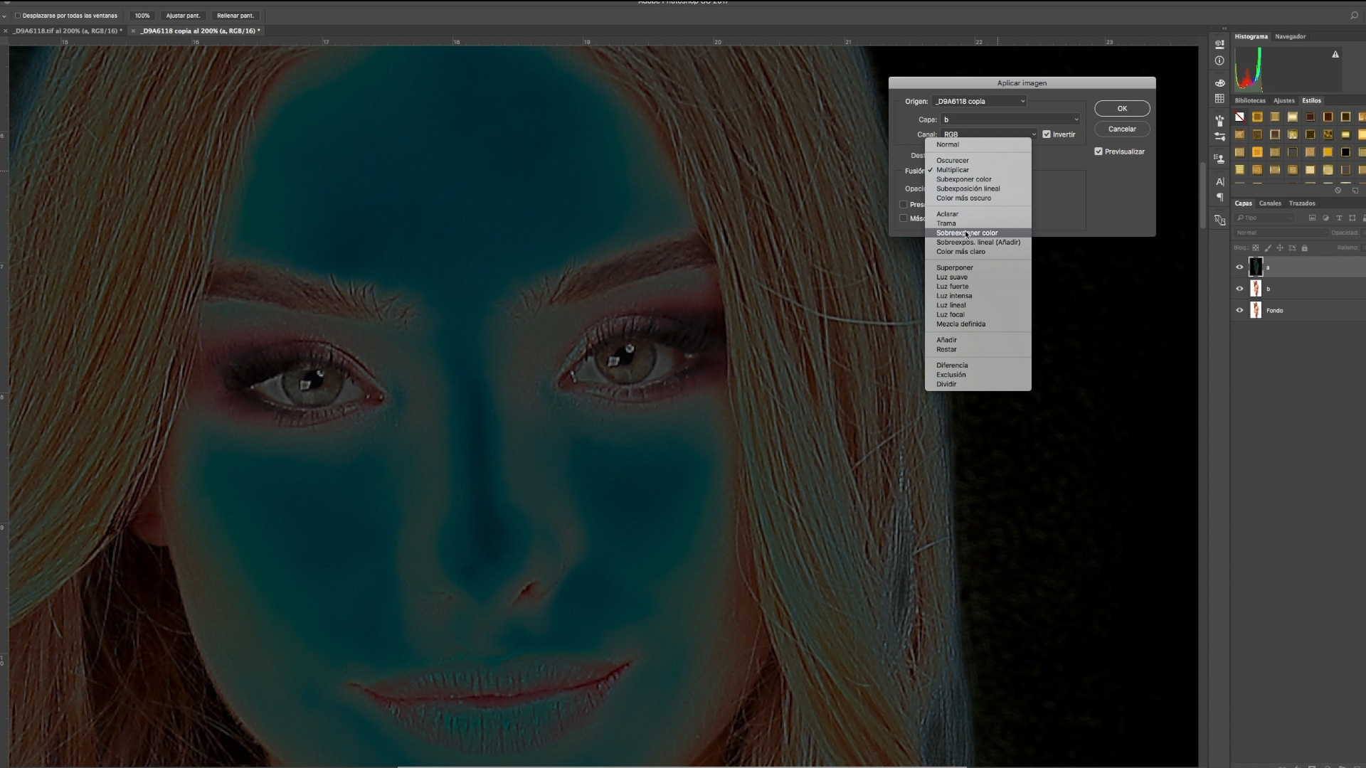1366x768 pixels.
Task: Toggle Preservar transparencia checkbox
Action: [904, 204]
